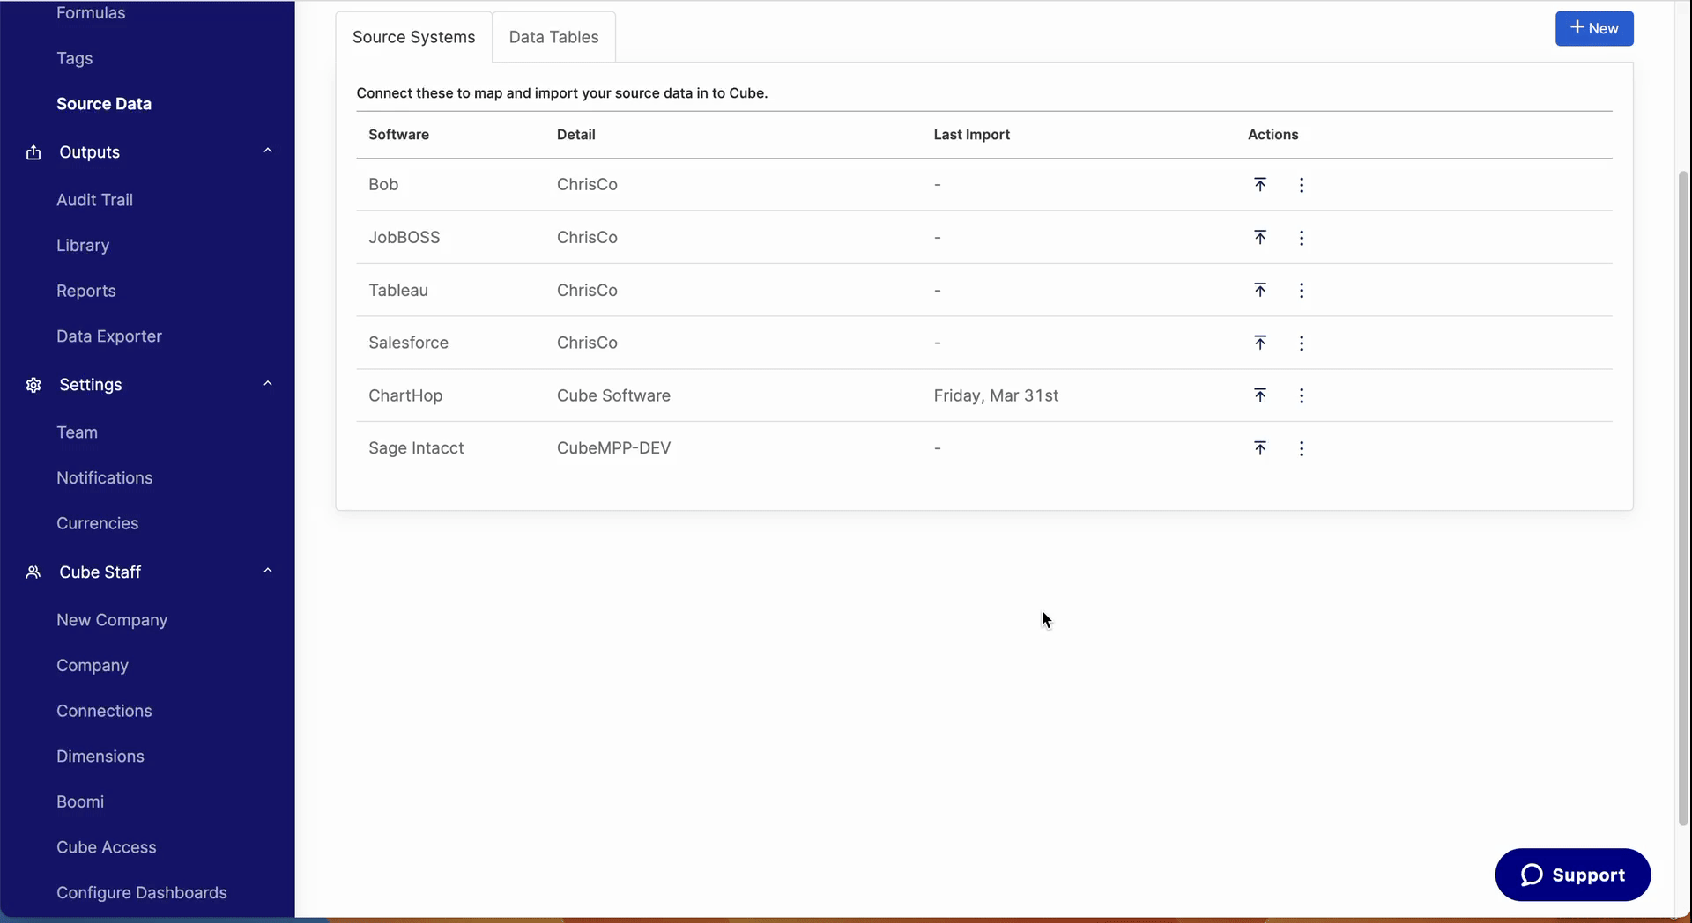Open Library in the sidebar
The width and height of the screenshot is (1692, 923).
click(x=83, y=246)
